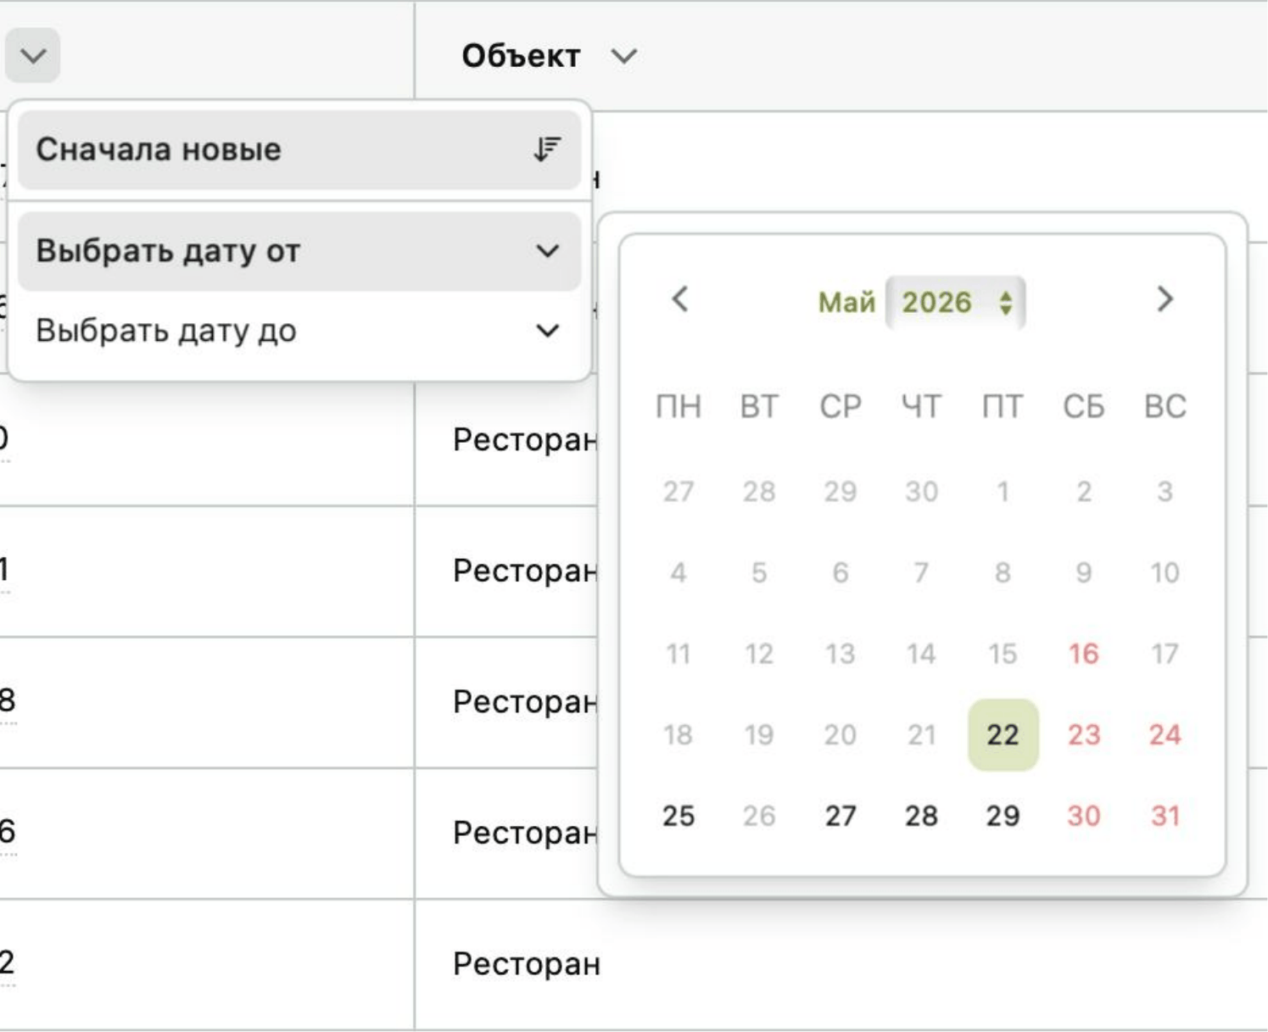This screenshot has width=1268, height=1032.
Task: Select Wednesday May 27 date
Action: coord(841,816)
